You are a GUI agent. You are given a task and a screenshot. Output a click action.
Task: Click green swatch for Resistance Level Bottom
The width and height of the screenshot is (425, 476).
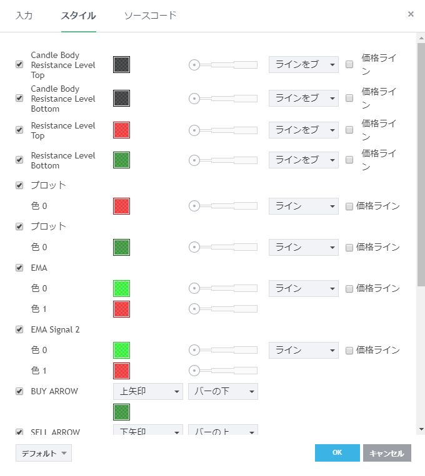pos(121,160)
